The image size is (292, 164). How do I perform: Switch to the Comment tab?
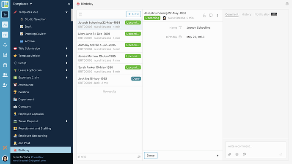231,14
